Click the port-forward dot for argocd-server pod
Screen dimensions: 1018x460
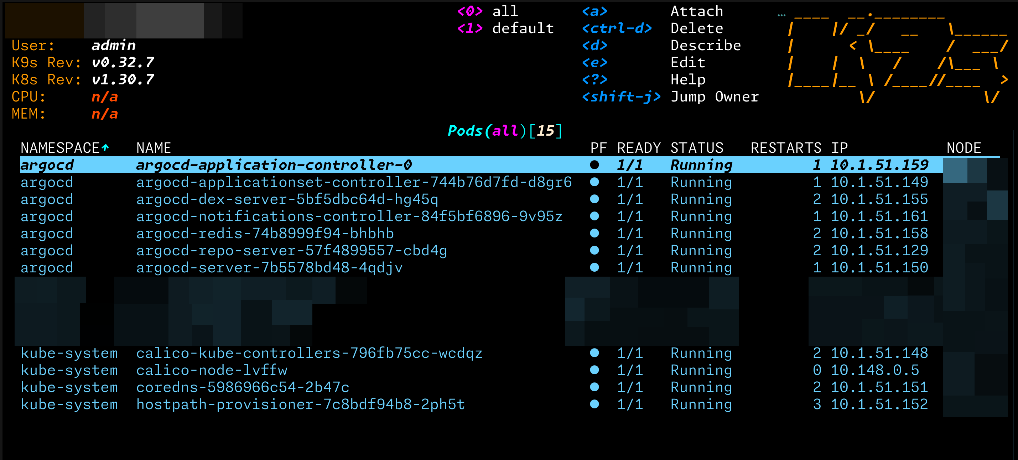tap(594, 268)
